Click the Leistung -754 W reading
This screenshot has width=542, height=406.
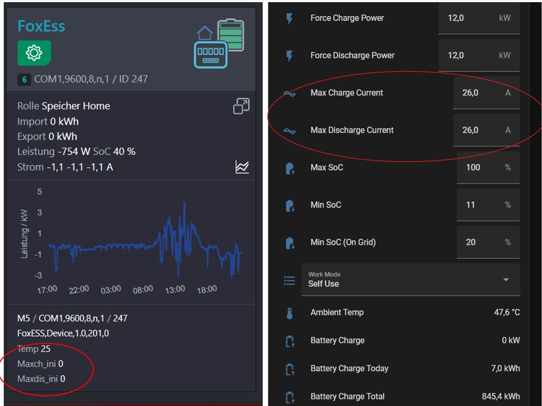[54, 152]
